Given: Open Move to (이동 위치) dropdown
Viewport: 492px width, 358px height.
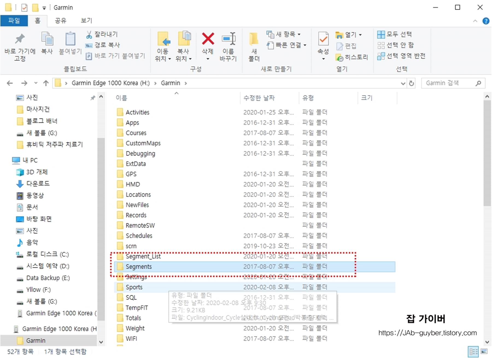Looking at the screenshot, I should pos(163,46).
